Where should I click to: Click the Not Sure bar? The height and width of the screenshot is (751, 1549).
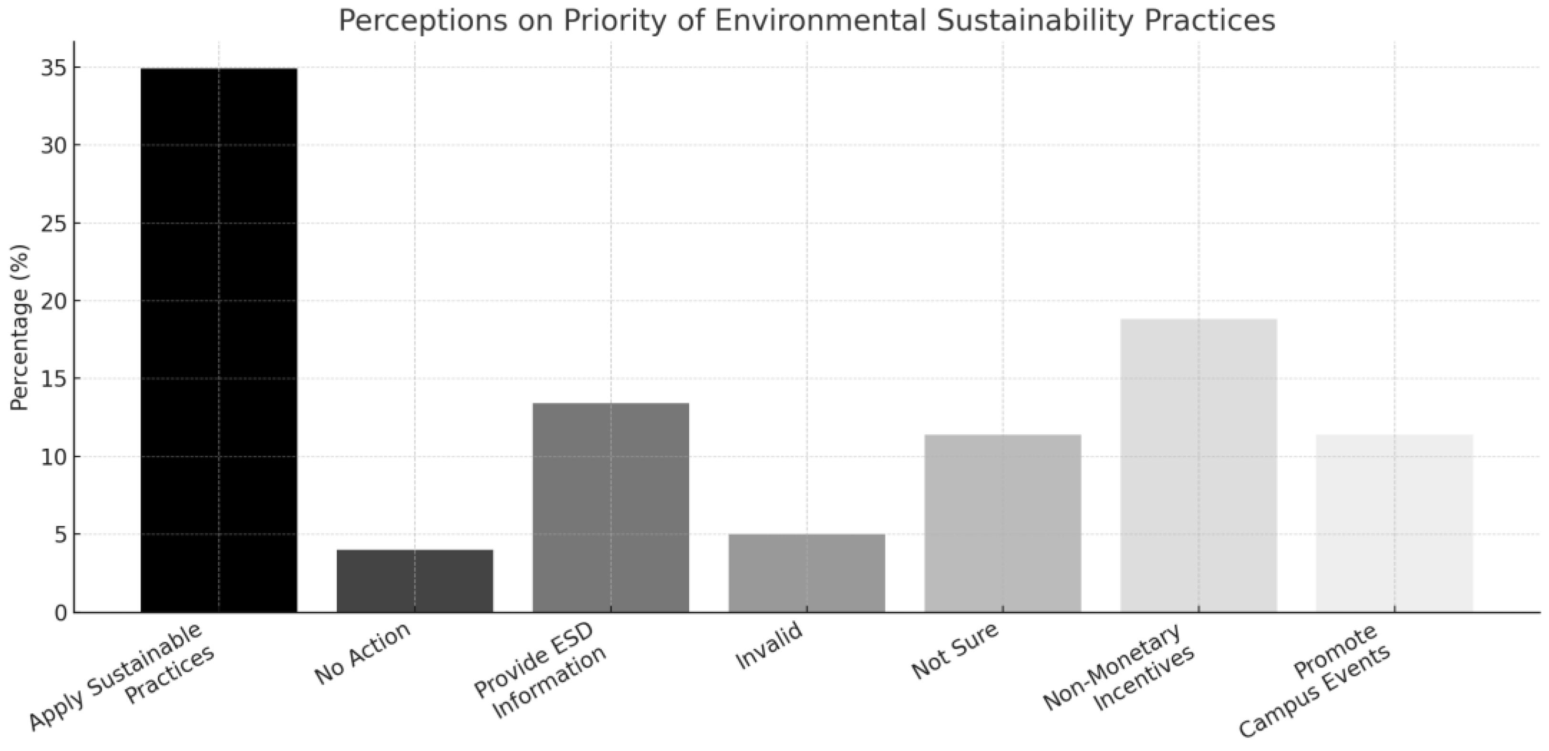coord(1003,523)
